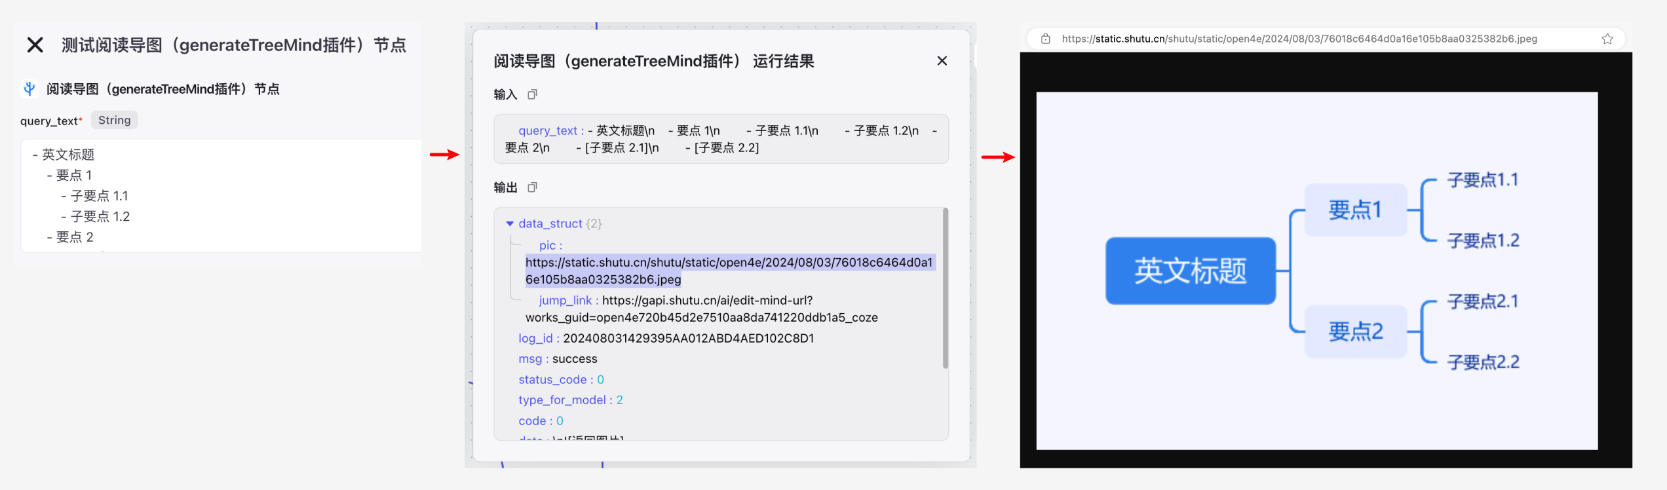Click the query_text input text area
This screenshot has height=490, width=1667.
click(221, 195)
